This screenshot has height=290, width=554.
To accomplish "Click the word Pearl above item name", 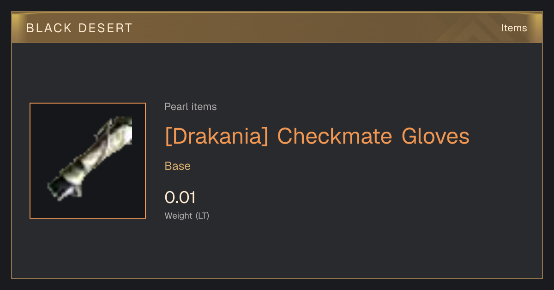I will click(x=175, y=107).
